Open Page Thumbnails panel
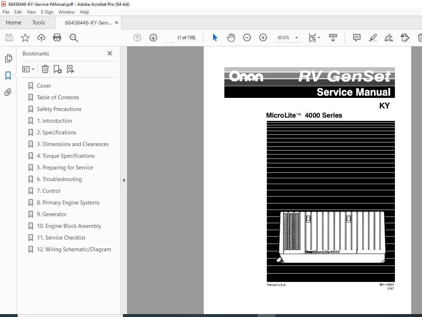This screenshot has height=317, width=422. click(8, 58)
